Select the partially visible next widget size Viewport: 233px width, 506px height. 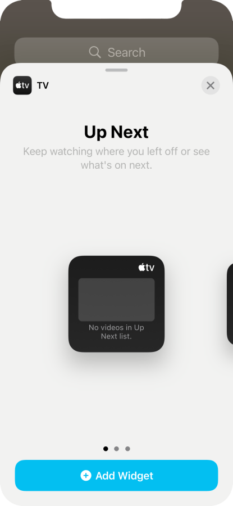230,304
